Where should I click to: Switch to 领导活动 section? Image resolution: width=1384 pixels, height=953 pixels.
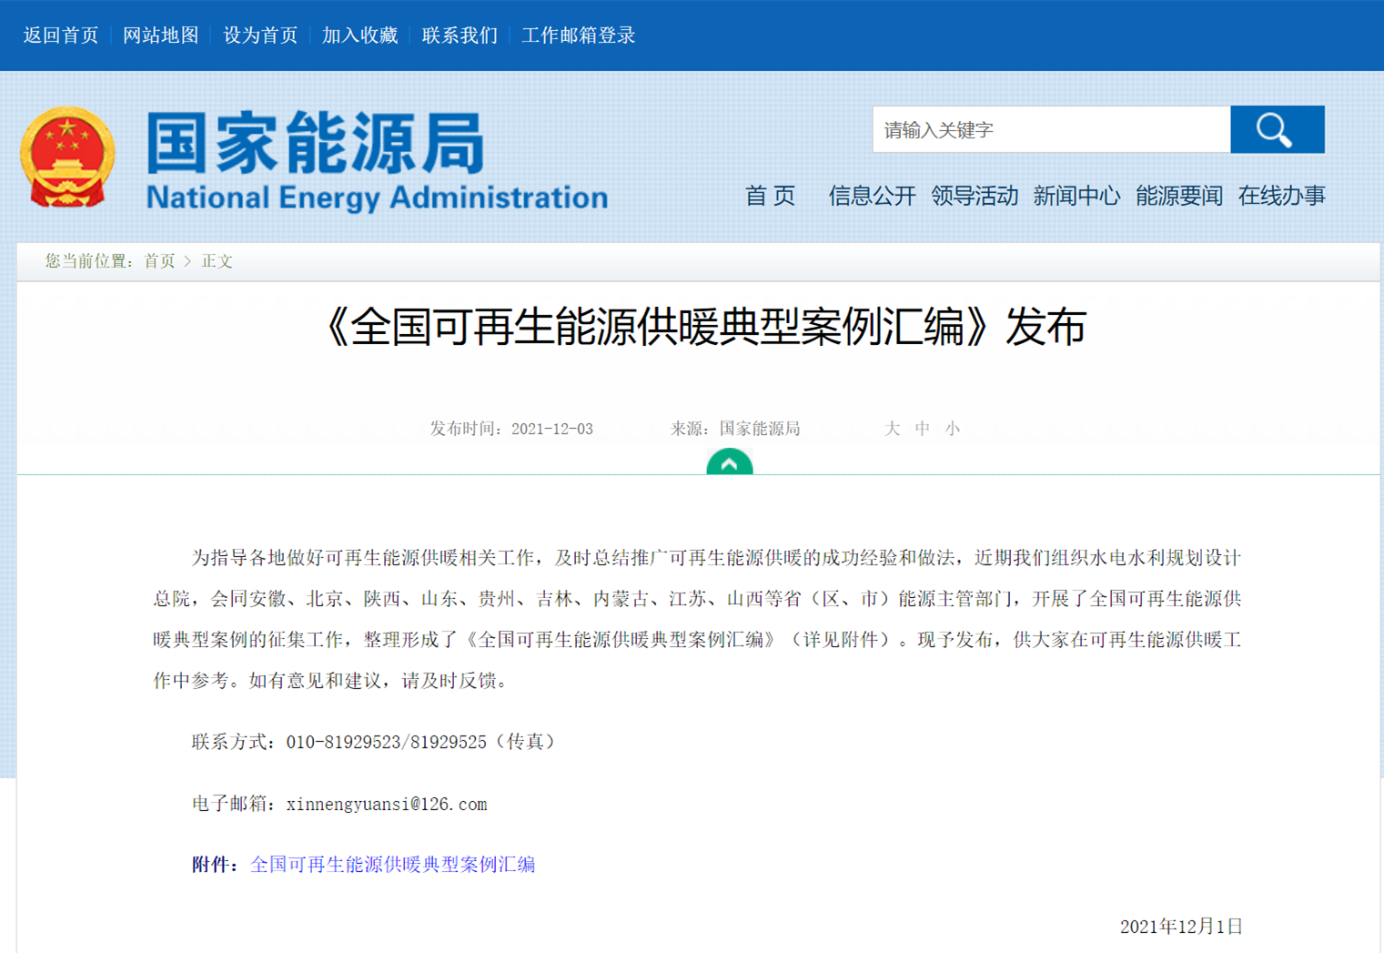(974, 196)
